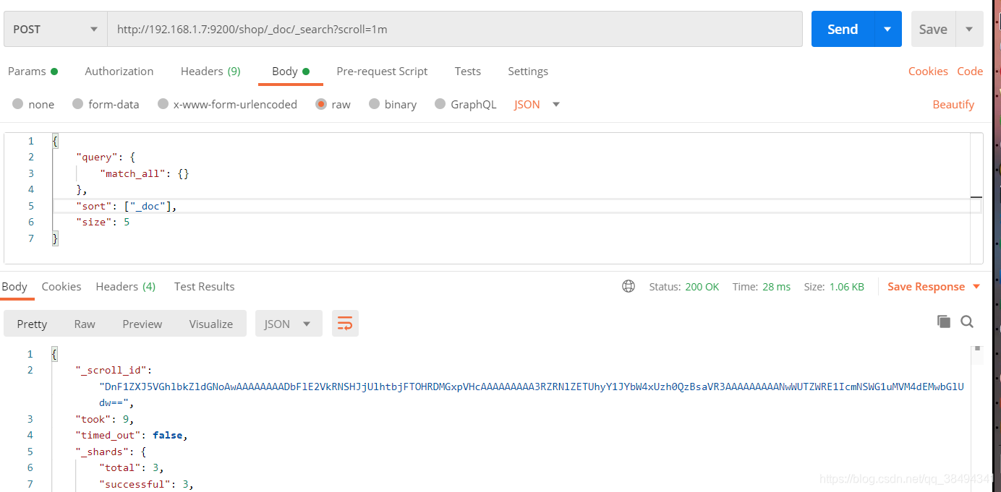Switch to the Test Results tab
1001x492 pixels.
point(205,286)
